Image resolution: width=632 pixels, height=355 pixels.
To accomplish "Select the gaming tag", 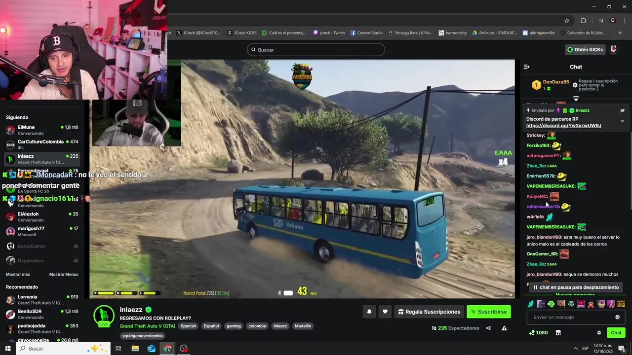I will click(234, 326).
